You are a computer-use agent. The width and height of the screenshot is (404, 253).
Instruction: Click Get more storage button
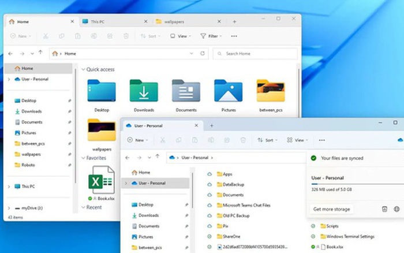tap(332, 209)
